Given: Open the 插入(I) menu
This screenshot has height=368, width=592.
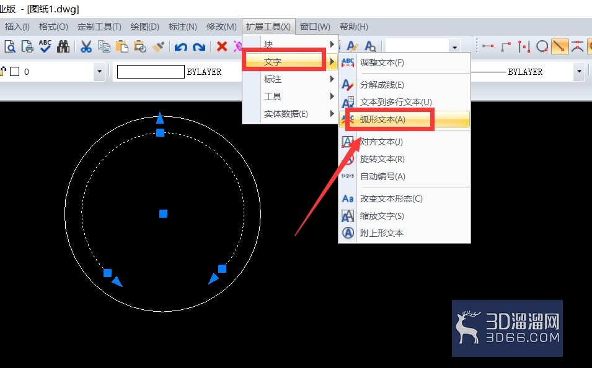Looking at the screenshot, I should [17, 27].
